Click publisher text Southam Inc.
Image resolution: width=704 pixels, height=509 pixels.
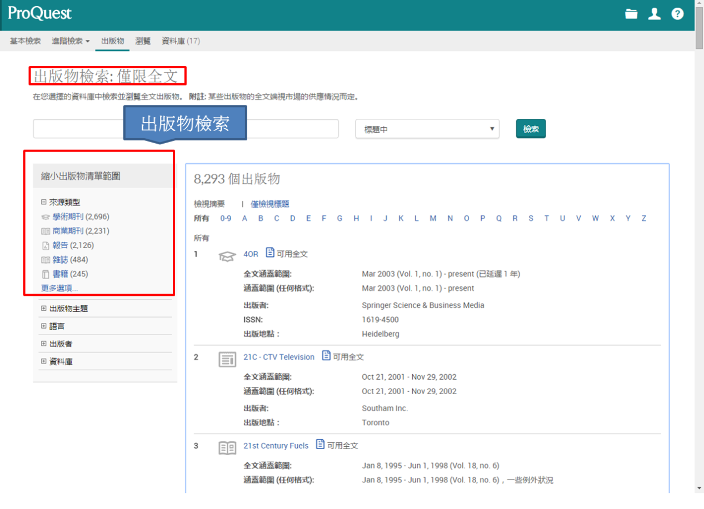tap(385, 409)
